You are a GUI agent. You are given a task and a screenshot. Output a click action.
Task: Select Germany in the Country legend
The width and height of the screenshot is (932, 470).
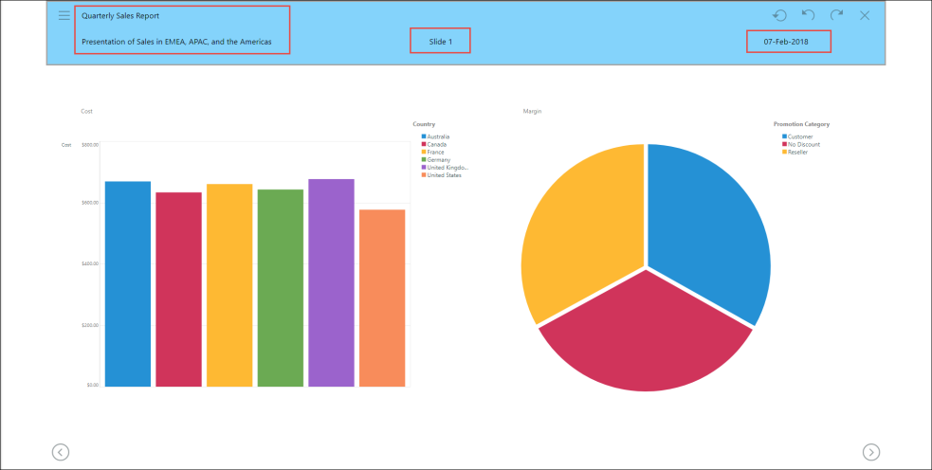pyautogui.click(x=438, y=160)
